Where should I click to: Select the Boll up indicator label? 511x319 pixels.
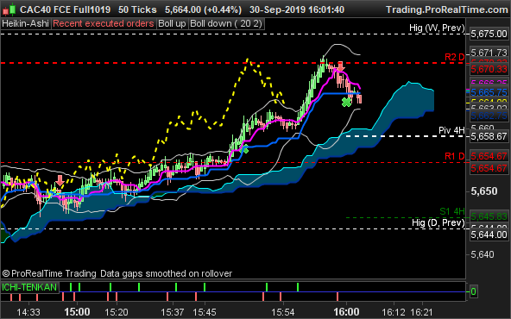(x=172, y=24)
